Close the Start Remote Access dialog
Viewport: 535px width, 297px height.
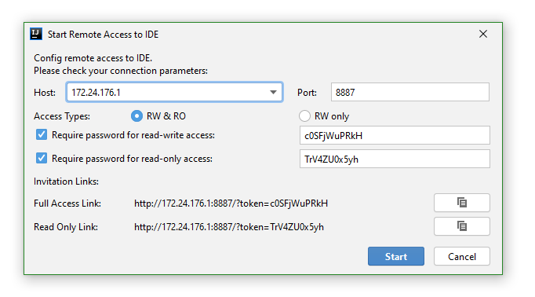[482, 34]
